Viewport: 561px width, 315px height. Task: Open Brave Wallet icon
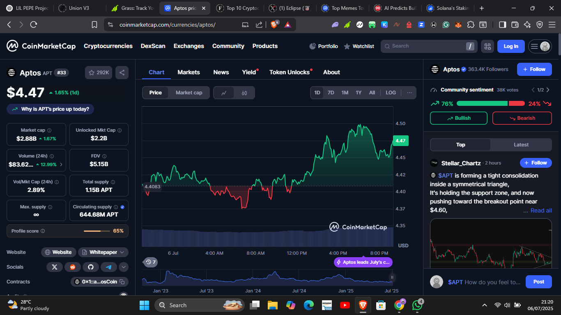[x=515, y=25]
